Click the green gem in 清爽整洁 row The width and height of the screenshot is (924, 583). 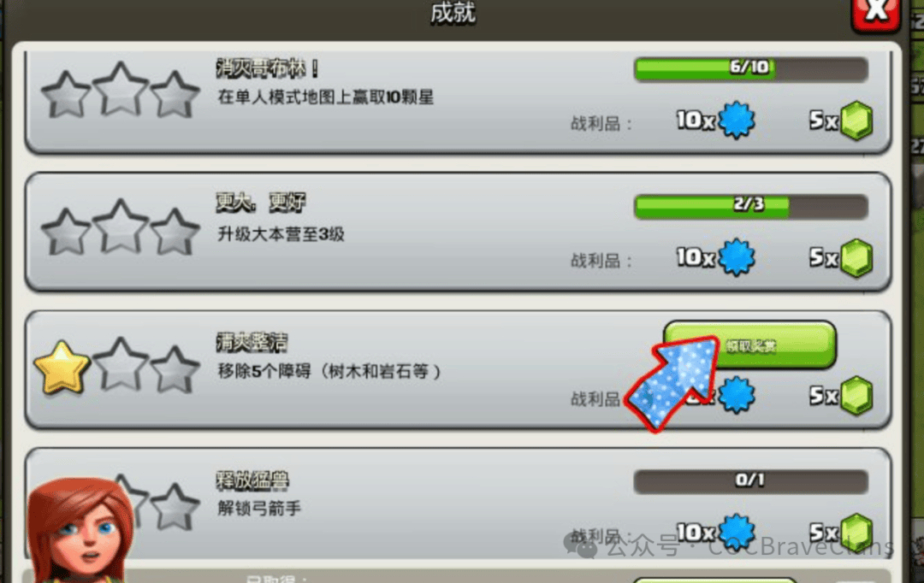pos(856,396)
